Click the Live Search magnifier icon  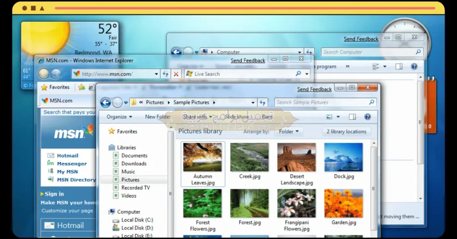click(x=298, y=74)
